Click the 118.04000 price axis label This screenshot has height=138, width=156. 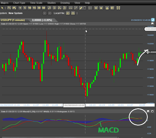[150, 35]
